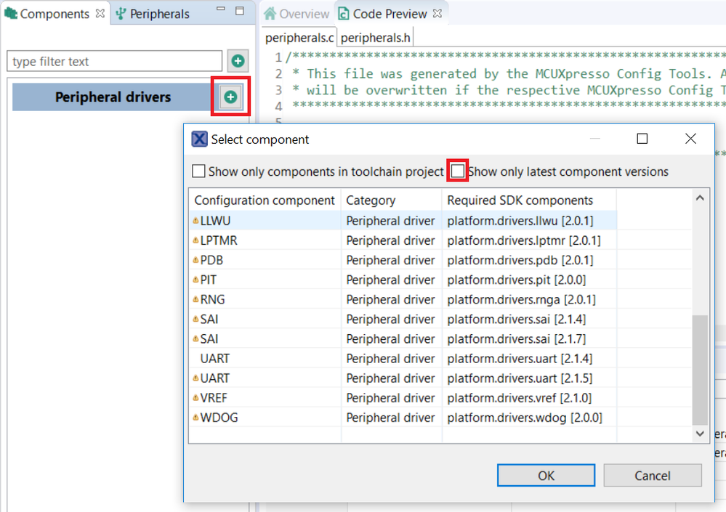Viewport: 726px width, 512px height.
Task: Click the add component button beside the filter field
Action: (x=238, y=61)
